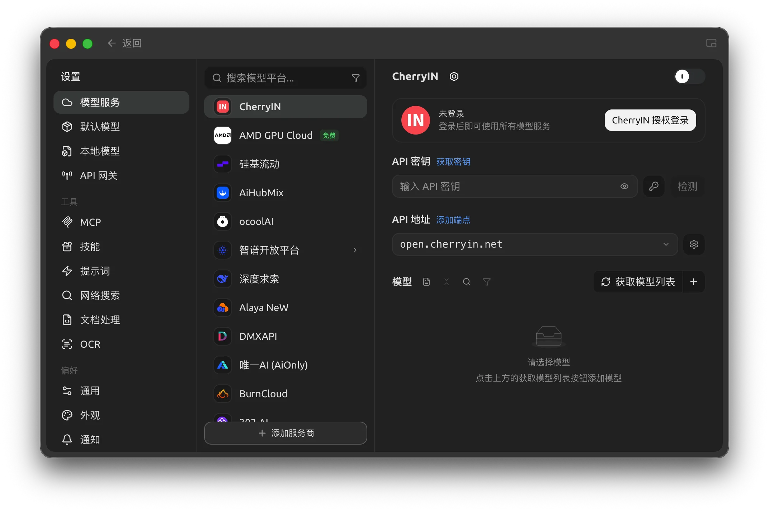Go back with the 返回 arrow button

coord(124,43)
